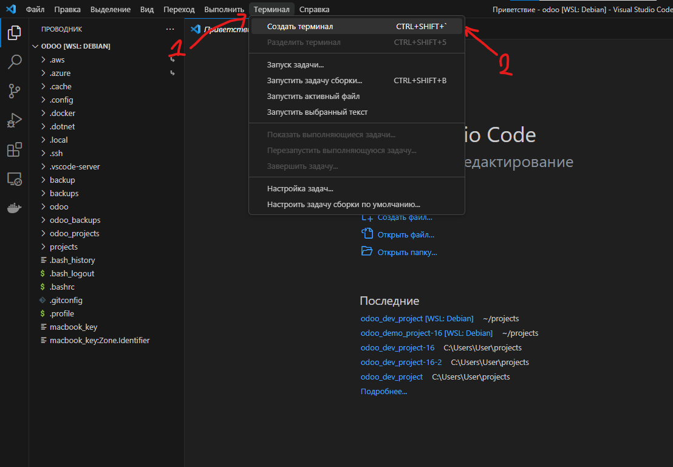The height and width of the screenshot is (467, 673).
Task: Click the symlink indicator next to .aws
Action: (173, 60)
